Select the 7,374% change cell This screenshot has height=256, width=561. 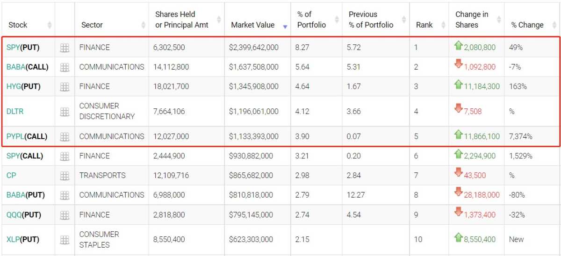point(521,137)
